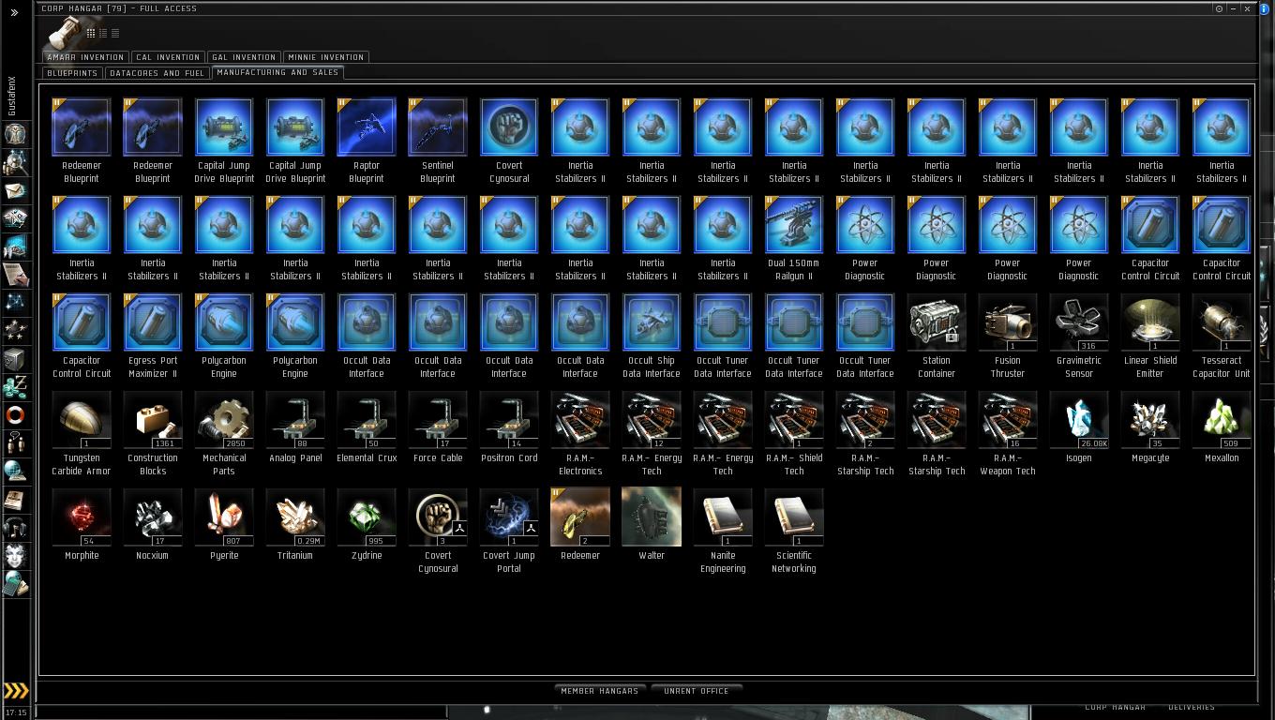Open the assets safe icon in sidebar
This screenshot has width=1275, height=720.
(x=16, y=358)
